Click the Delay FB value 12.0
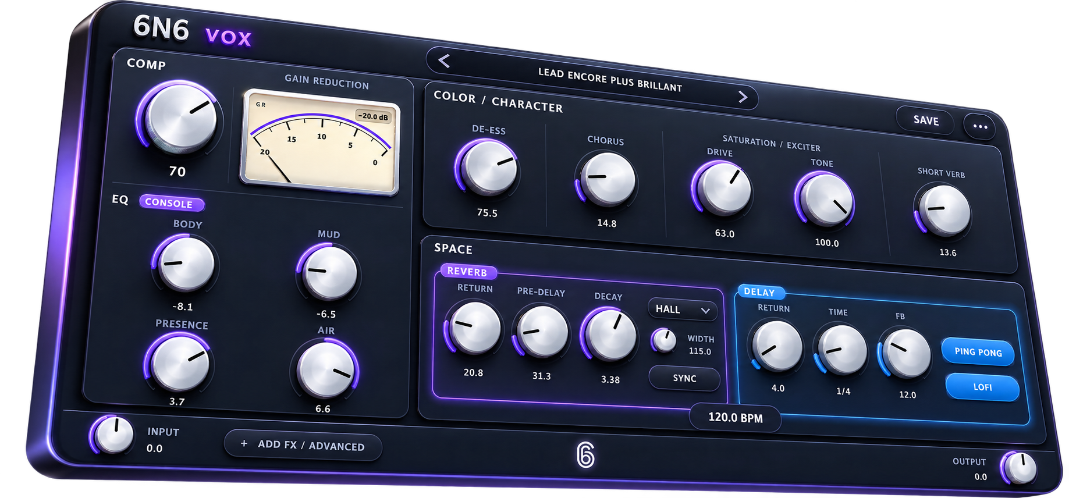This screenshot has height=498, width=1069. [907, 394]
